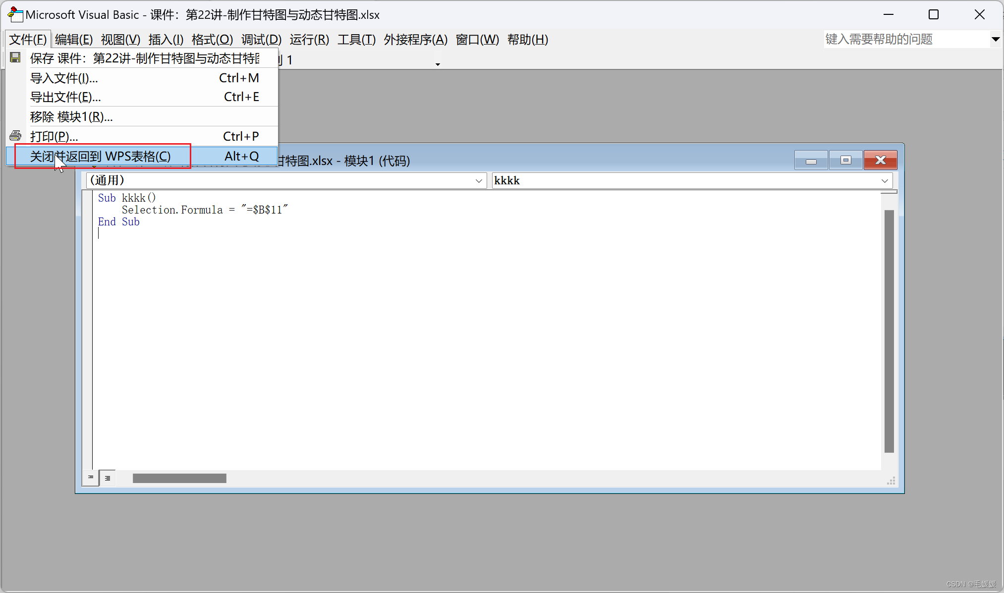This screenshot has height=593, width=1004.
Task: Open the 调试(D) menu
Action: 261,40
